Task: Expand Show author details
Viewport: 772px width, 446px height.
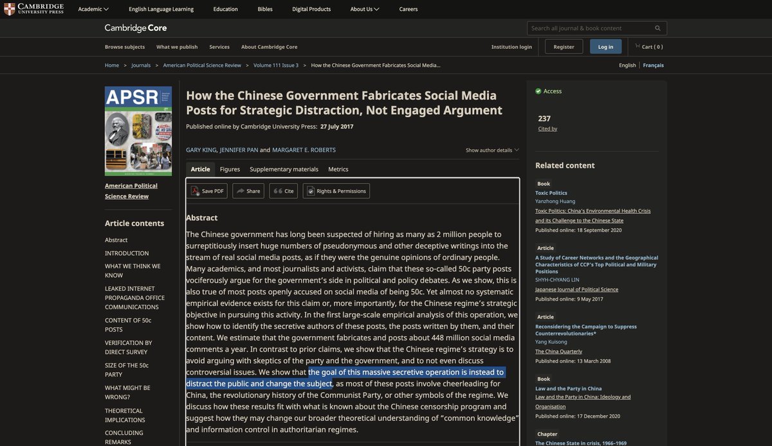Action: (x=492, y=150)
